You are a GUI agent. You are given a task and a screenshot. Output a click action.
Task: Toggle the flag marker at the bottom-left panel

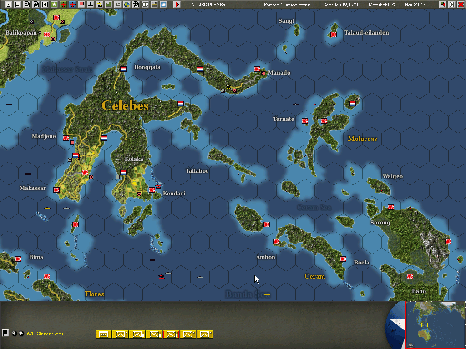(6, 333)
